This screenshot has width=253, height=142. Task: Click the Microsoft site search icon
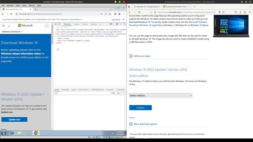click(x=9, y=26)
